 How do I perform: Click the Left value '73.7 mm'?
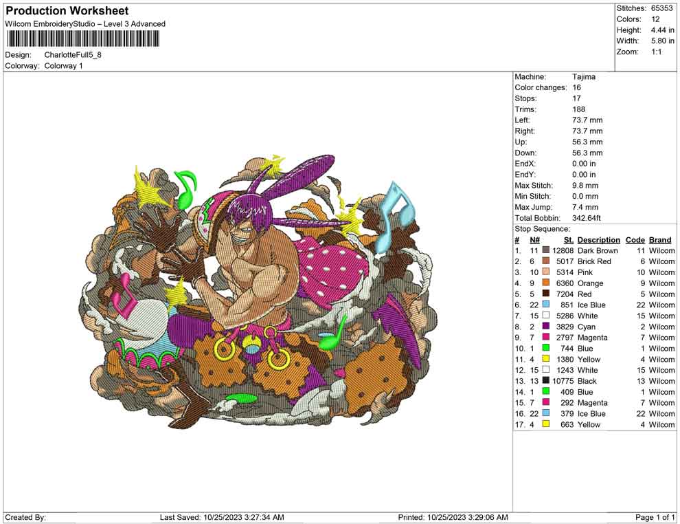pos(587,120)
